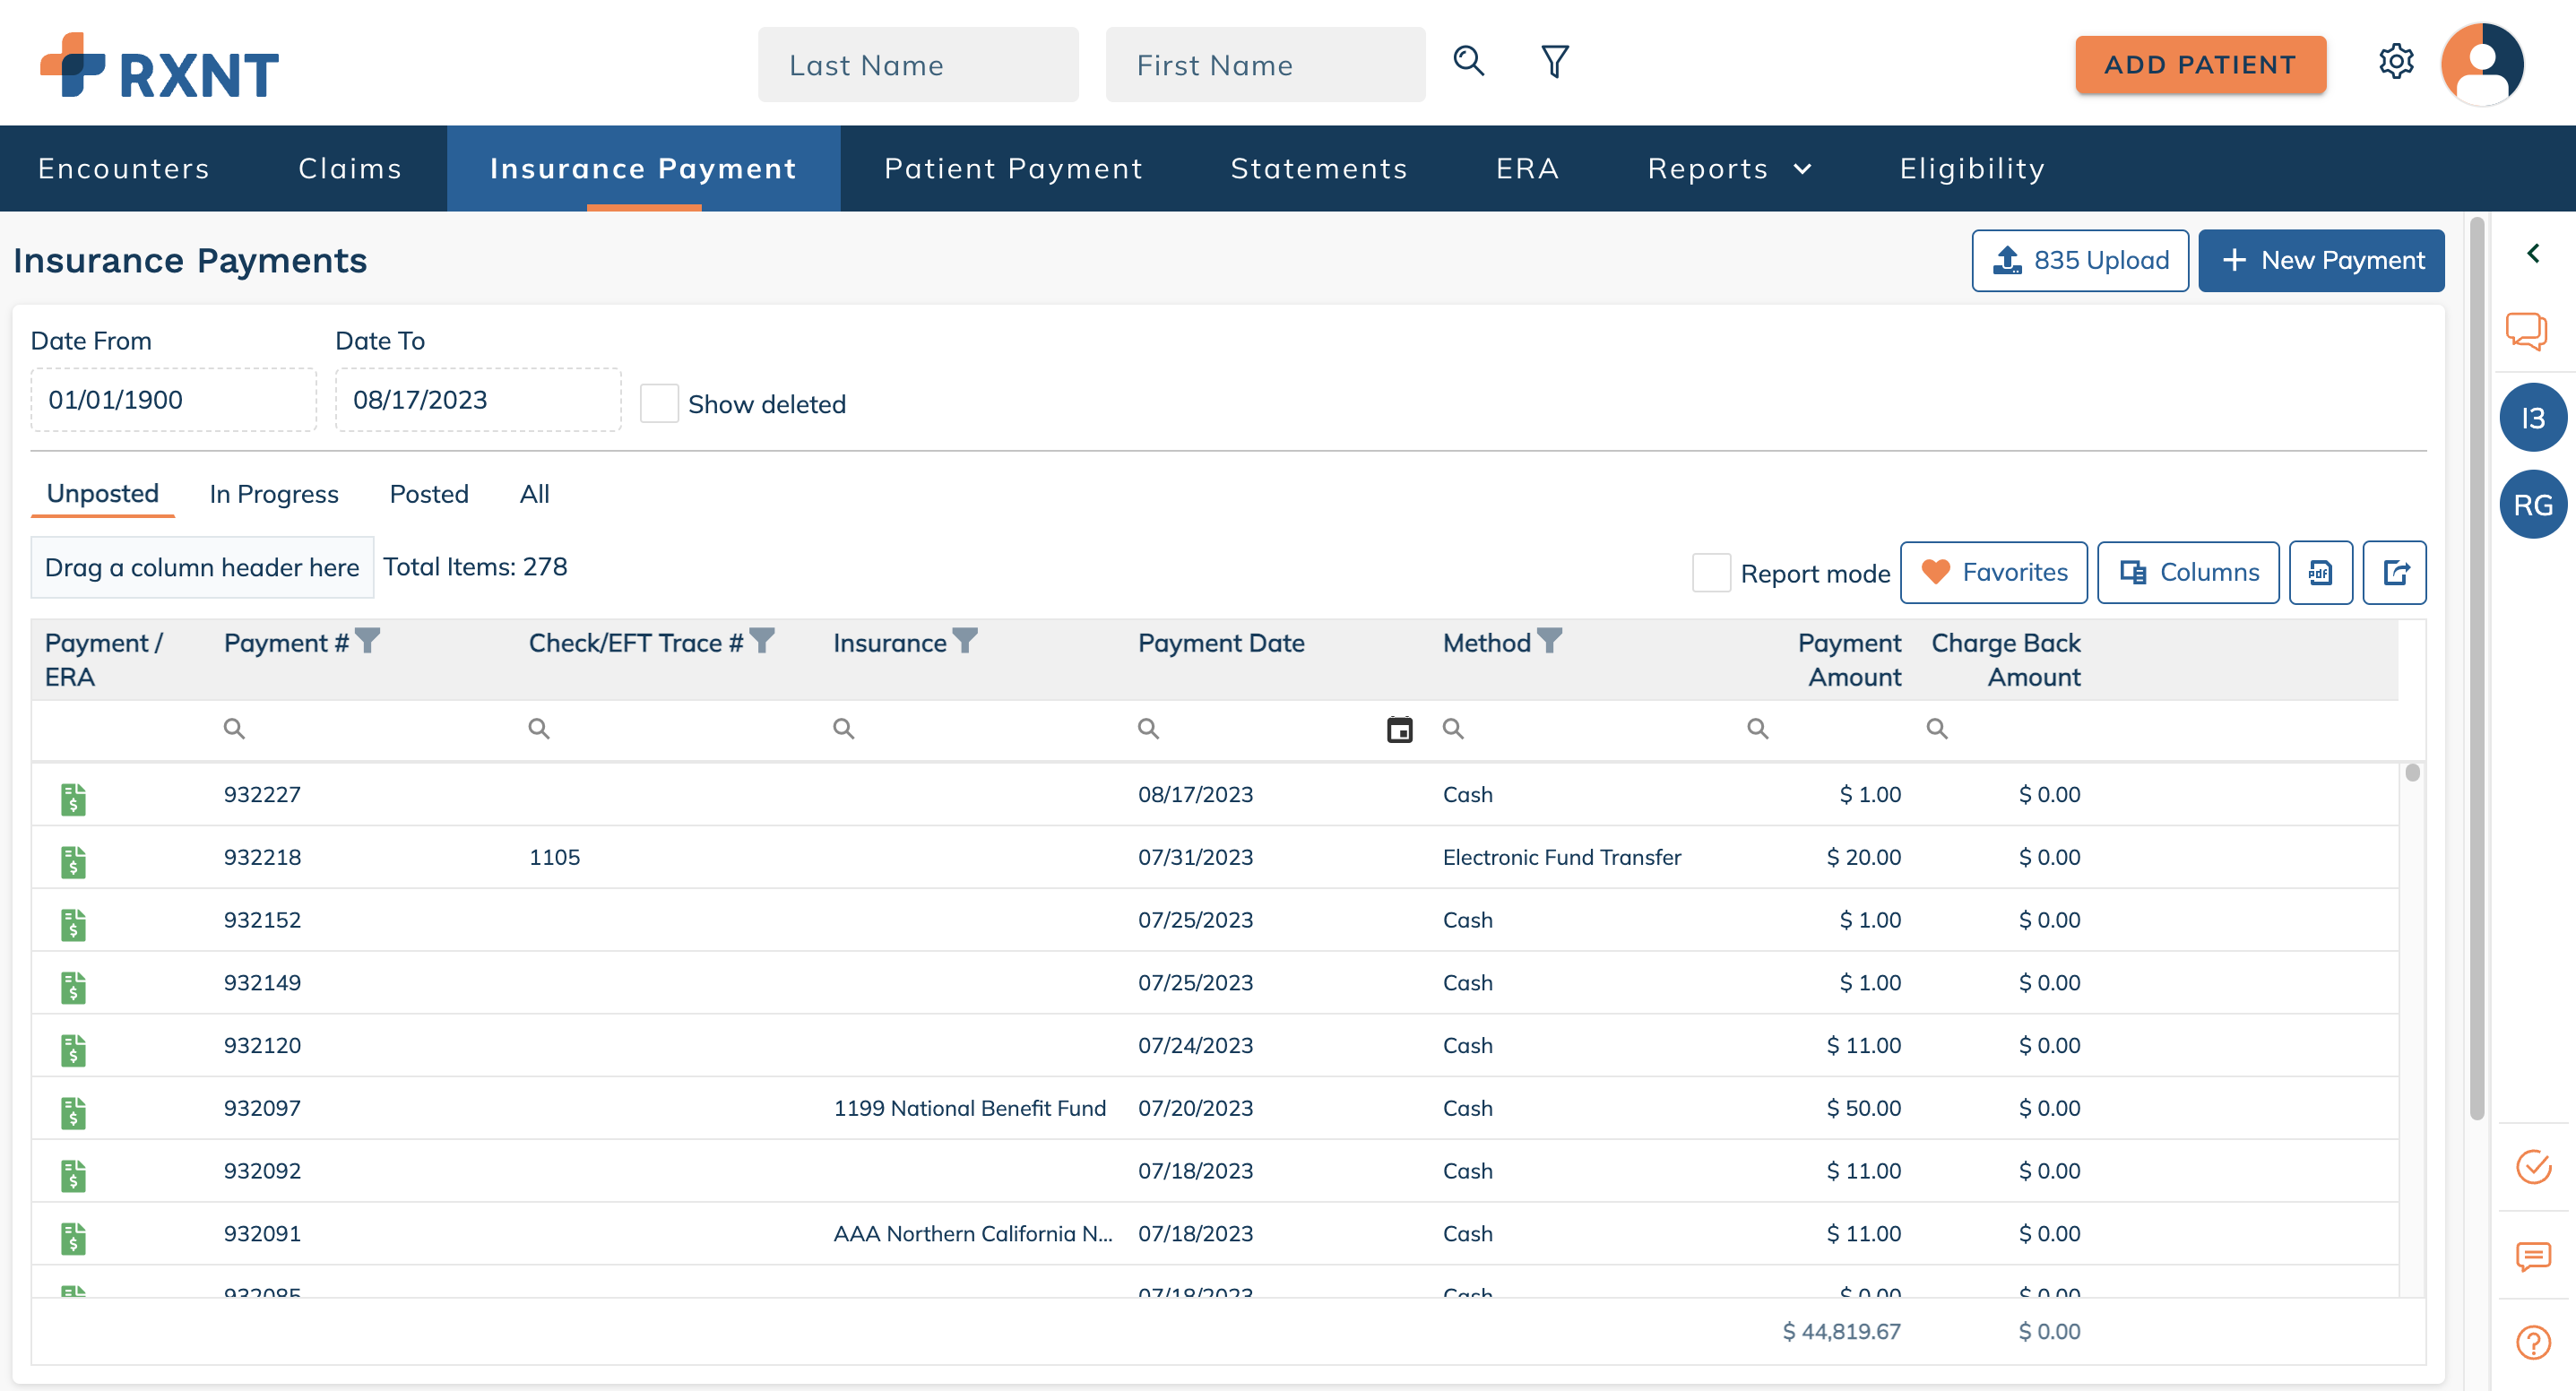
Task: Open the Claims navigation item
Action: [349, 168]
